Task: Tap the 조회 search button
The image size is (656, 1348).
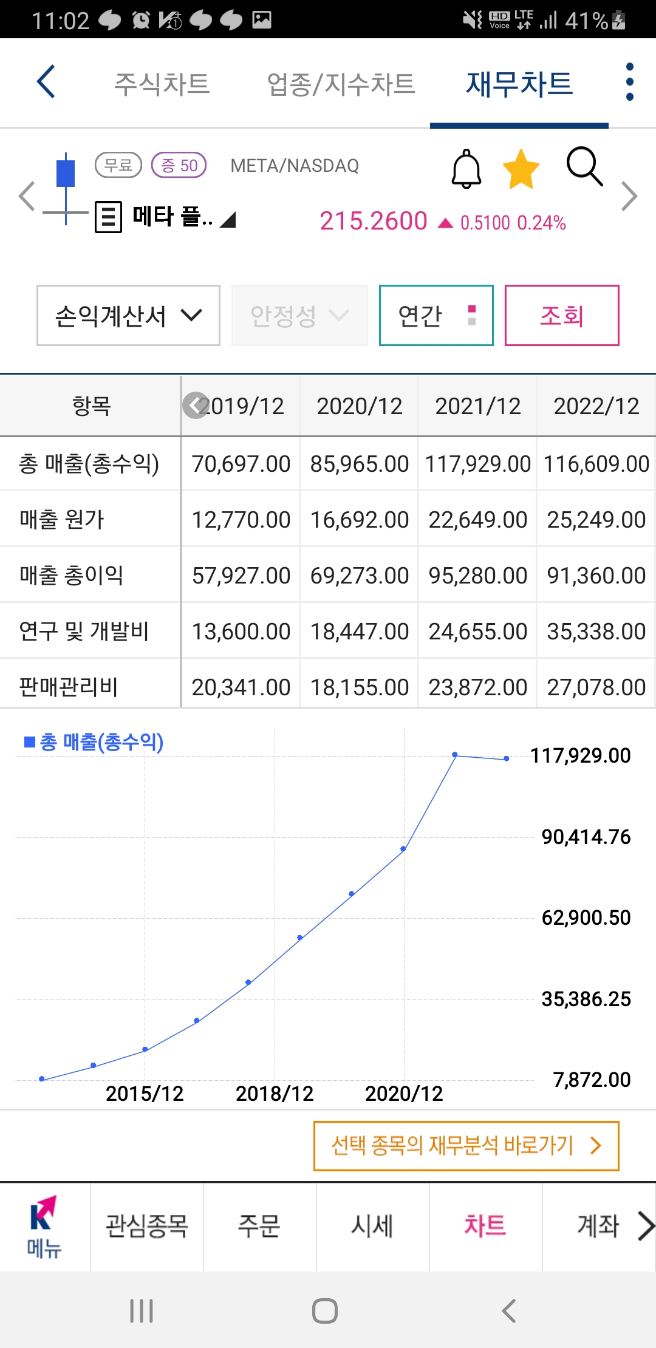Action: click(562, 315)
